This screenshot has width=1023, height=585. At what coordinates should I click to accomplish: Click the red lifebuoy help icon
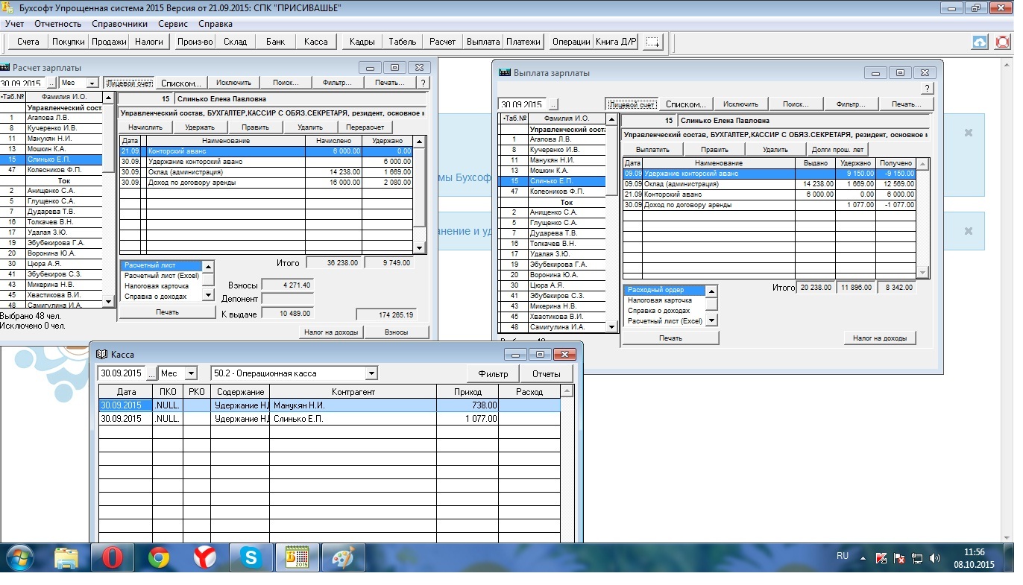pos(1003,42)
